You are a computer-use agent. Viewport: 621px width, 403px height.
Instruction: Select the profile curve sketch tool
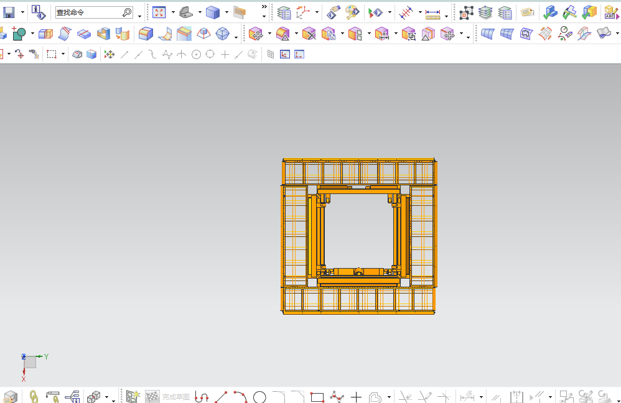coord(202,397)
